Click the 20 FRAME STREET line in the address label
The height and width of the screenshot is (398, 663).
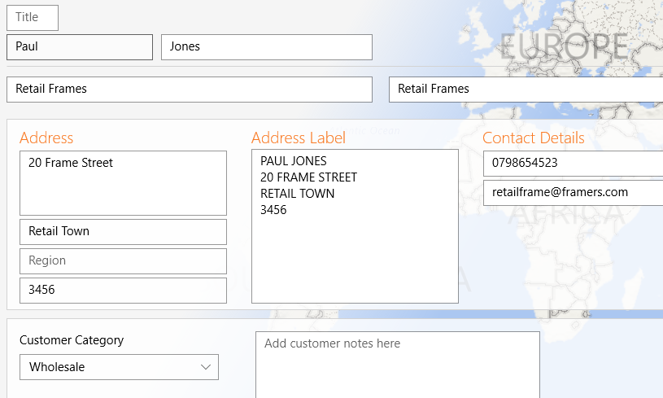[x=308, y=177]
